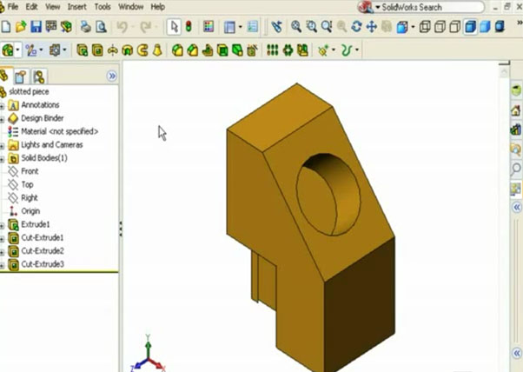Open the Insert menu
Screen dimensions: 523x372
77,7
